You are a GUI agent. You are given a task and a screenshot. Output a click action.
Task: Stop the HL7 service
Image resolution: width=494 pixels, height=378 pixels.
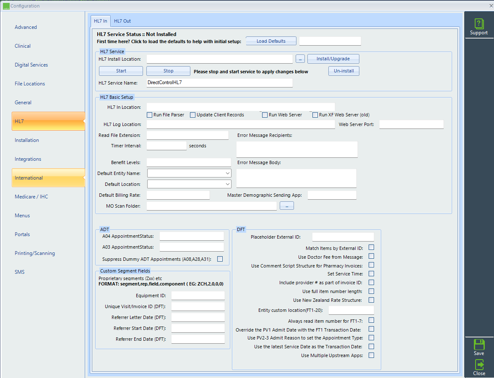click(168, 71)
